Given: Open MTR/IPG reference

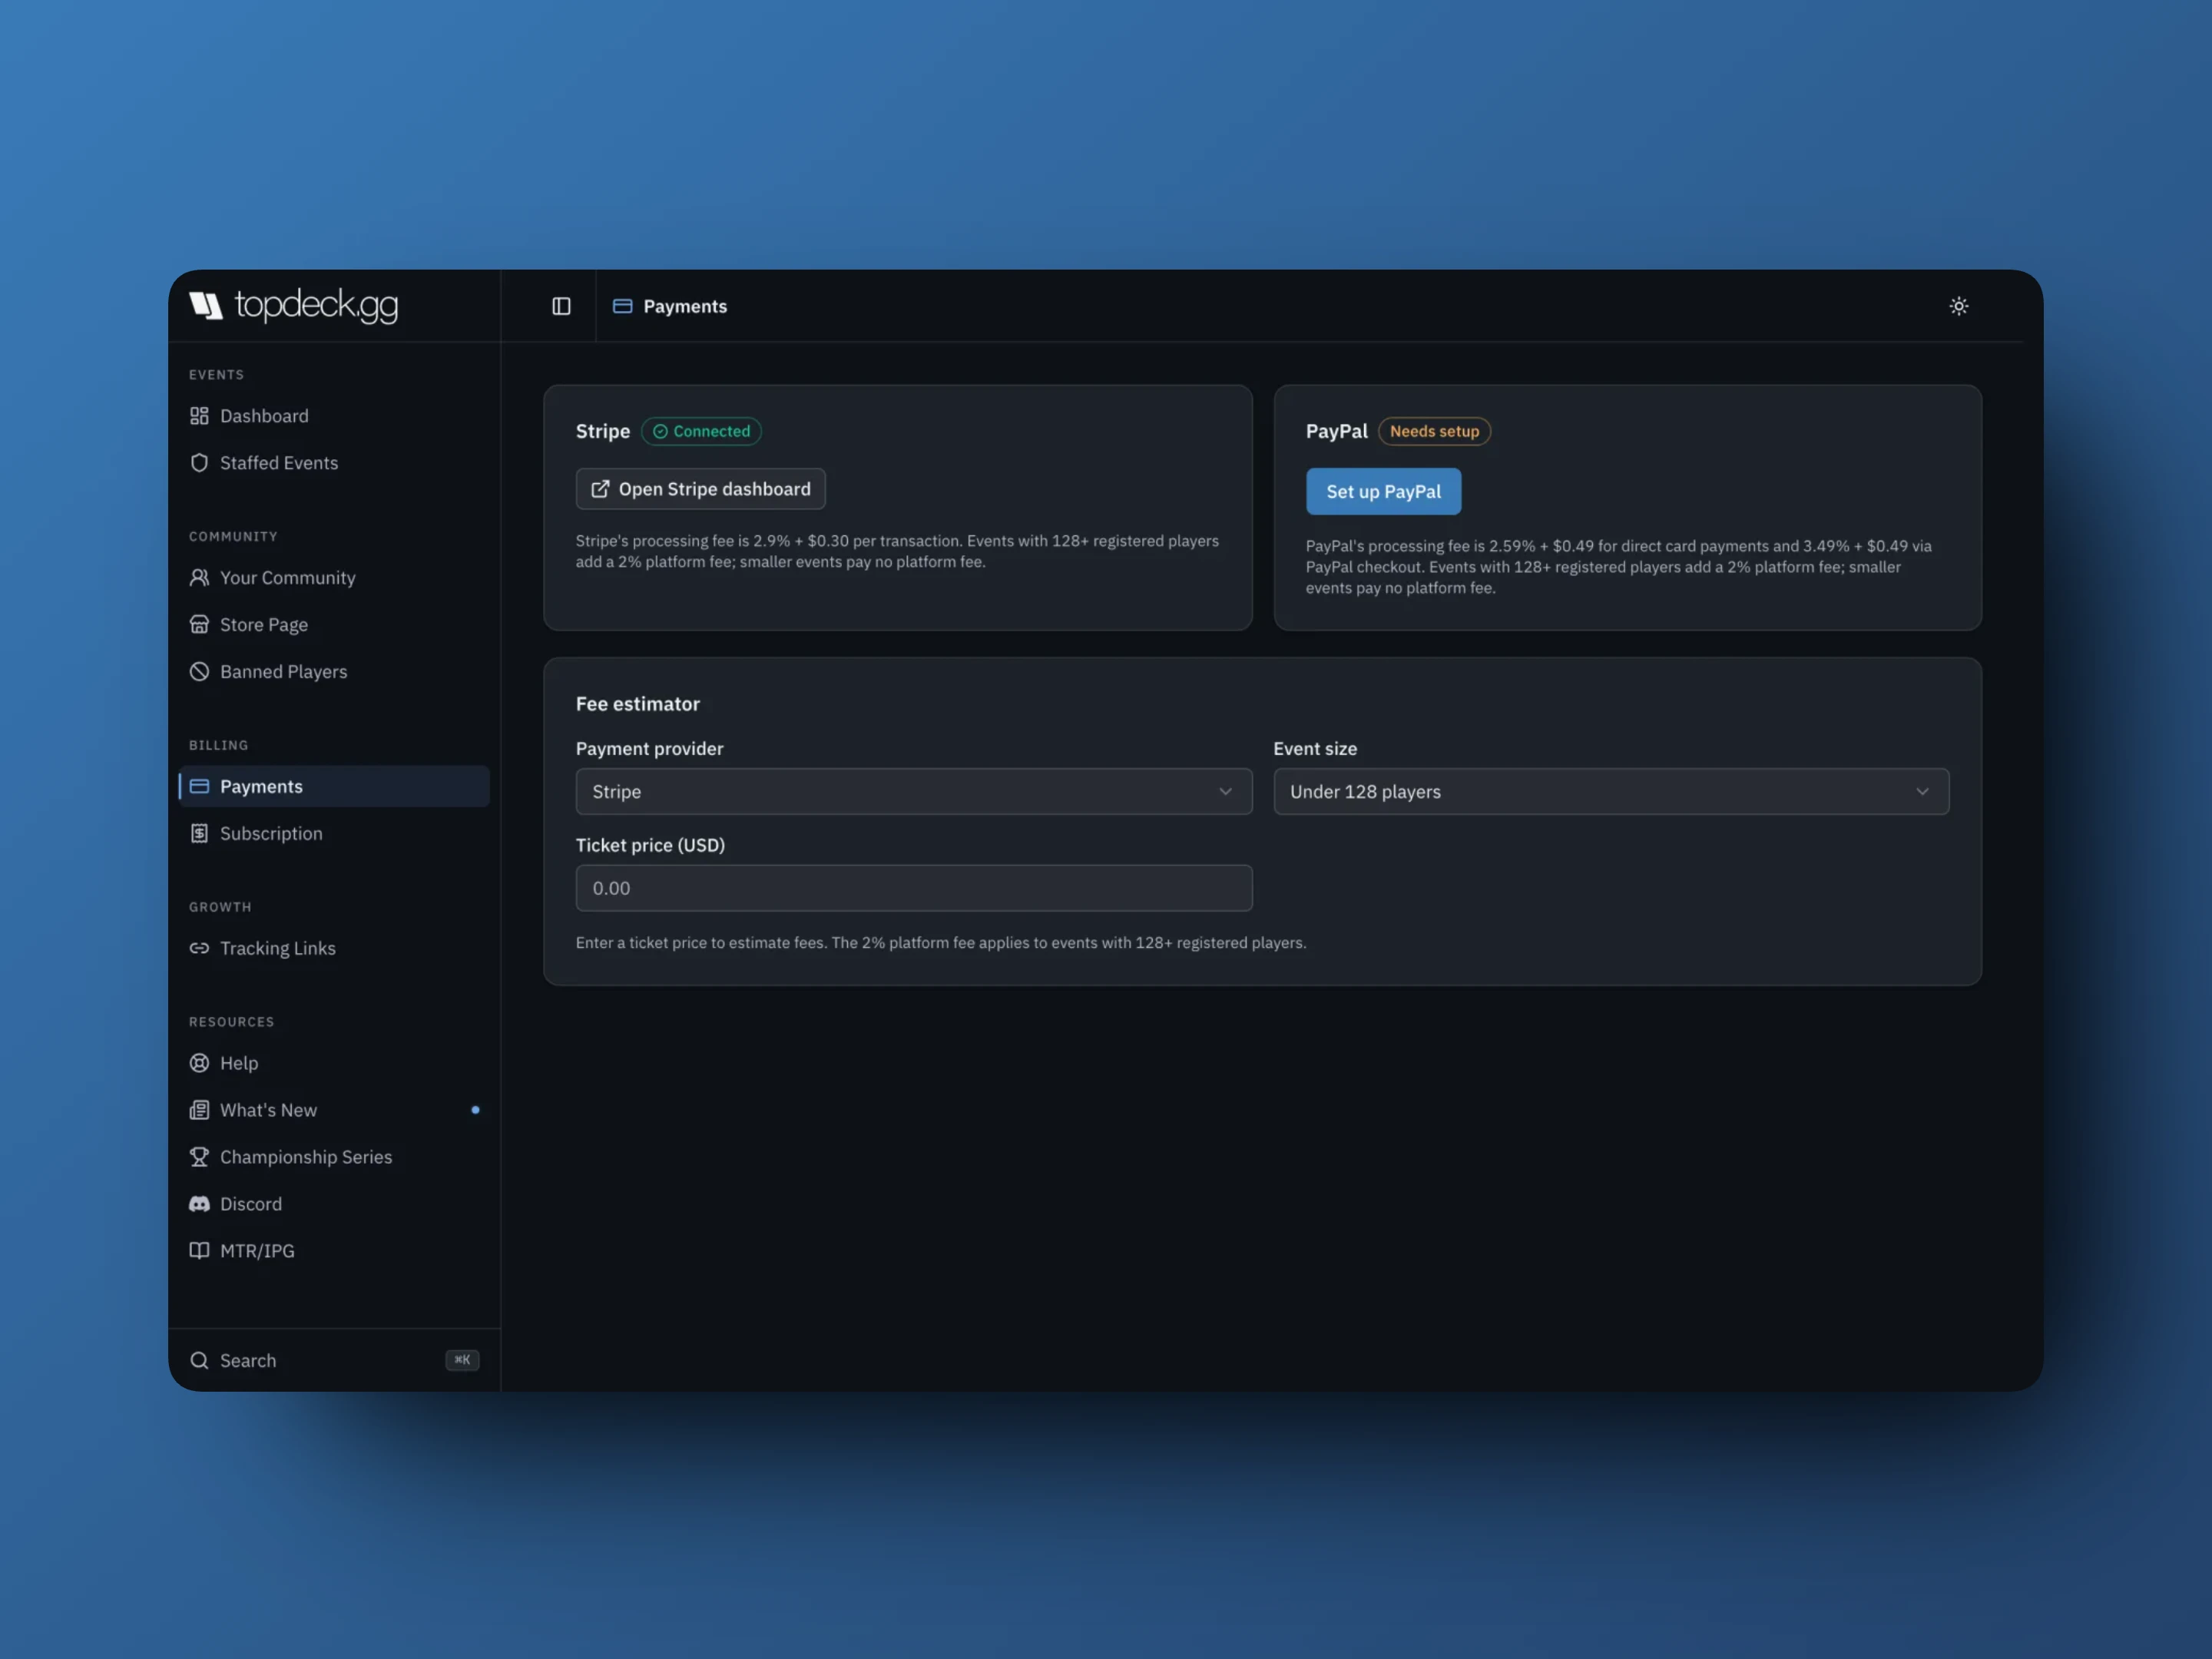Looking at the screenshot, I should click(334, 1251).
